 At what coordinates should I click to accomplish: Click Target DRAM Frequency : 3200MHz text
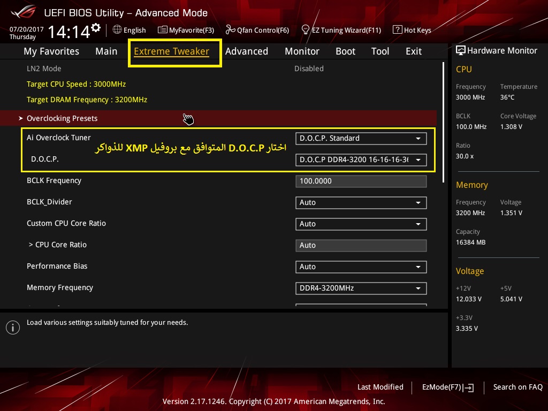[87, 100]
